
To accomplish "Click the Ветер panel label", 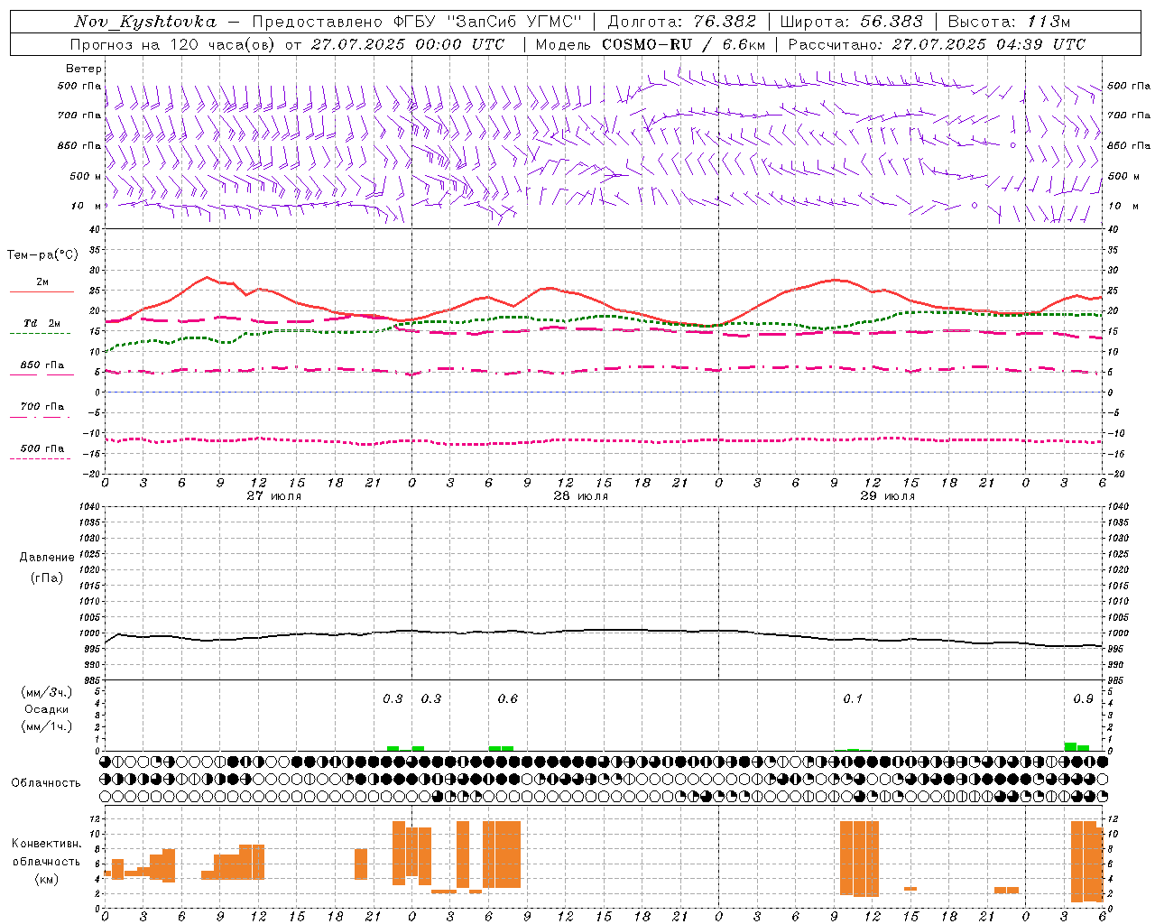I will pos(84,69).
